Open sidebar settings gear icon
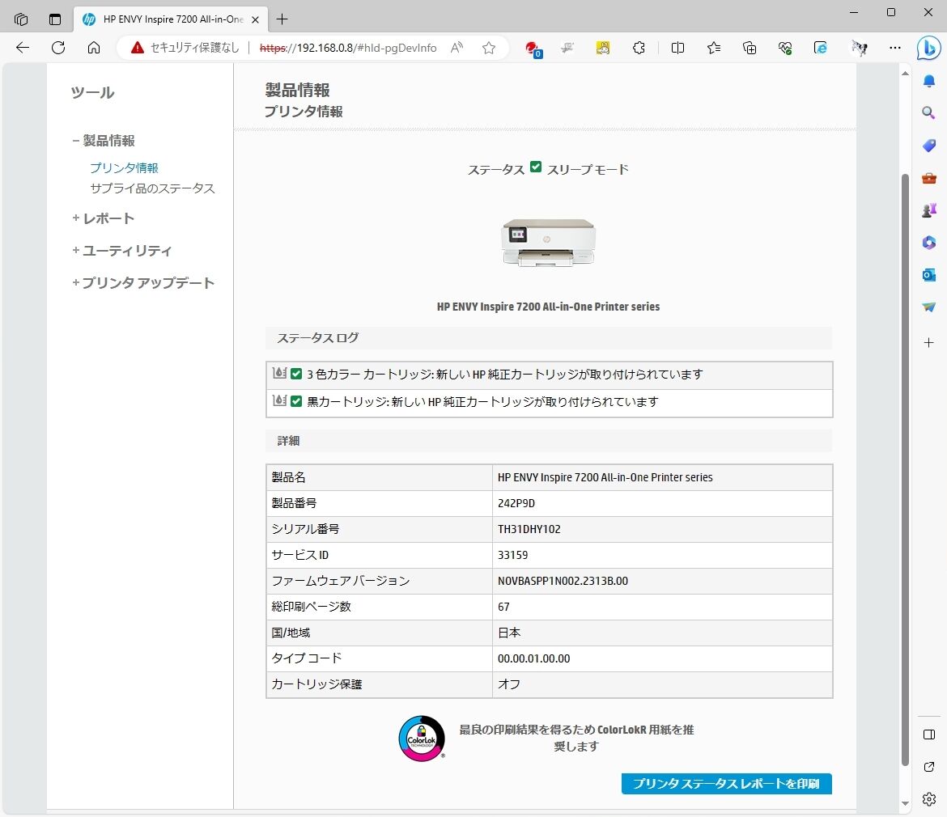 coord(929,799)
